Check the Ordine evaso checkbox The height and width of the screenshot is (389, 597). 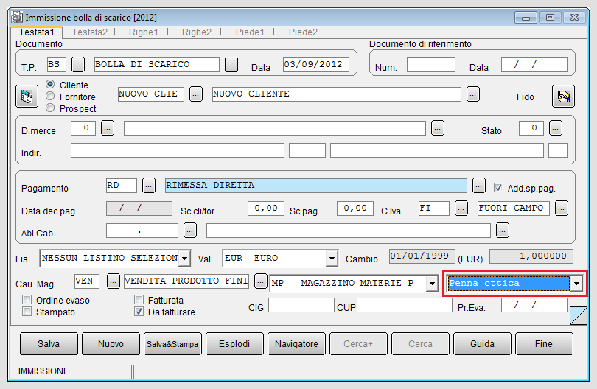pos(27,300)
